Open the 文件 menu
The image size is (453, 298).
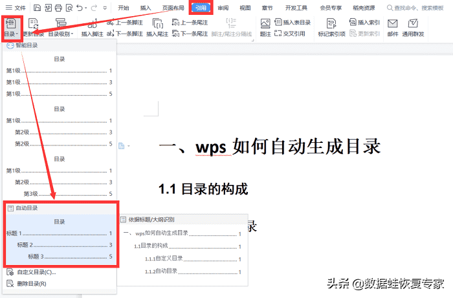coord(17,8)
